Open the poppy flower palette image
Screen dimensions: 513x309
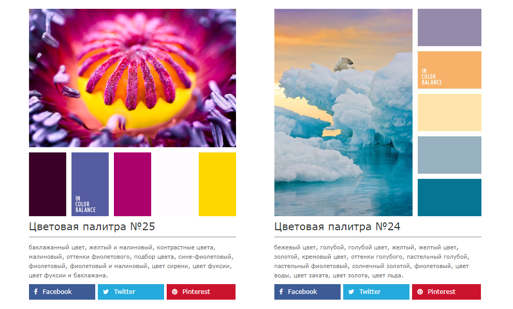[x=132, y=78]
